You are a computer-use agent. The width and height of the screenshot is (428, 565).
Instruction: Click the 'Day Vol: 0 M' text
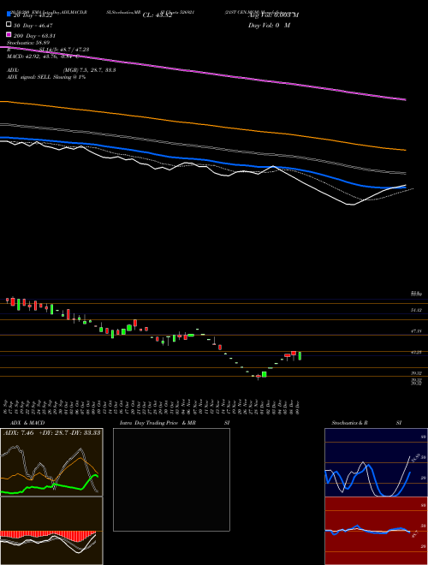pos(269,25)
